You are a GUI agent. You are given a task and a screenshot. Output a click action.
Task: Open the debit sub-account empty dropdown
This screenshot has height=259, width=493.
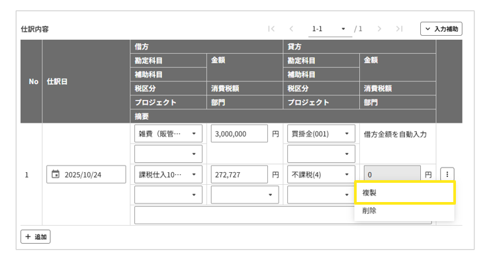[168, 154]
